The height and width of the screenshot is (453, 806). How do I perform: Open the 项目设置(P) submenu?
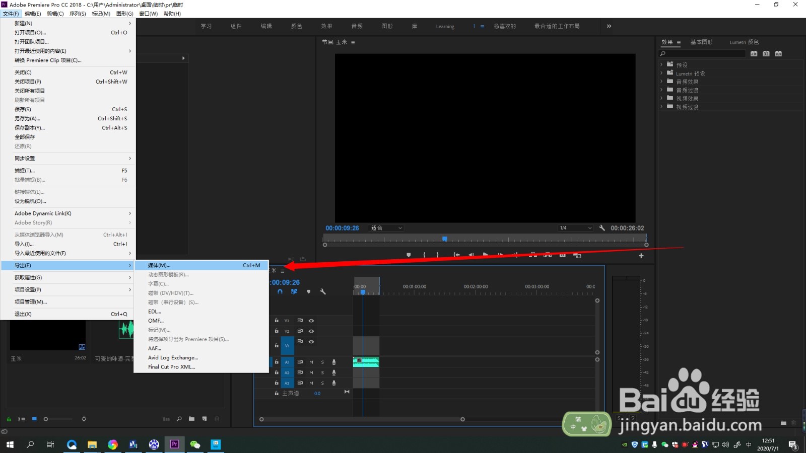pos(69,290)
